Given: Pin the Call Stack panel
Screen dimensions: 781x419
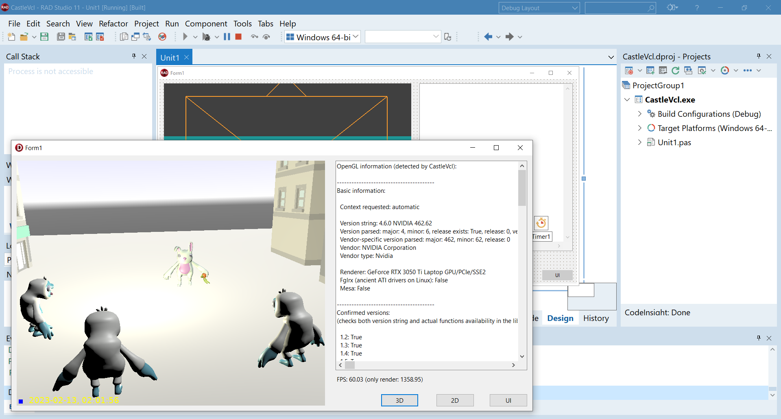Looking at the screenshot, I should tap(134, 56).
